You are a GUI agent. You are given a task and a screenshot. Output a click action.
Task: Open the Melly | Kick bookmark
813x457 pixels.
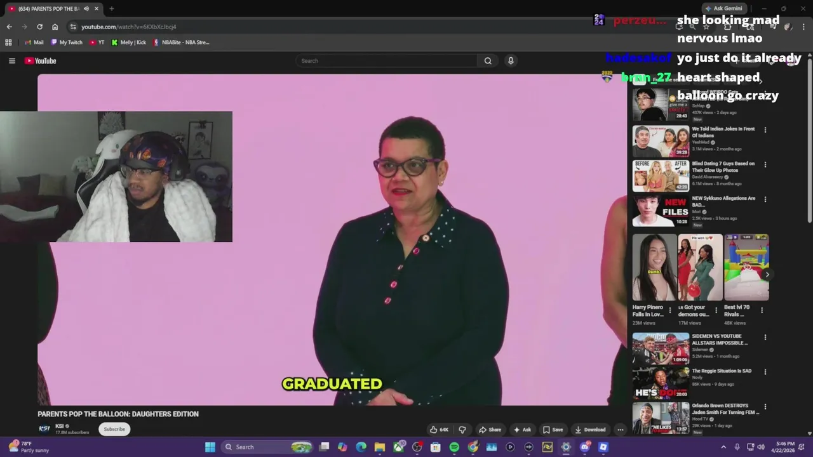click(129, 43)
